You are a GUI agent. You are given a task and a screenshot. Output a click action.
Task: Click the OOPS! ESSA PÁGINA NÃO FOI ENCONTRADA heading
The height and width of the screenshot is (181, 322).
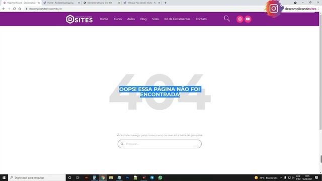tap(160, 92)
